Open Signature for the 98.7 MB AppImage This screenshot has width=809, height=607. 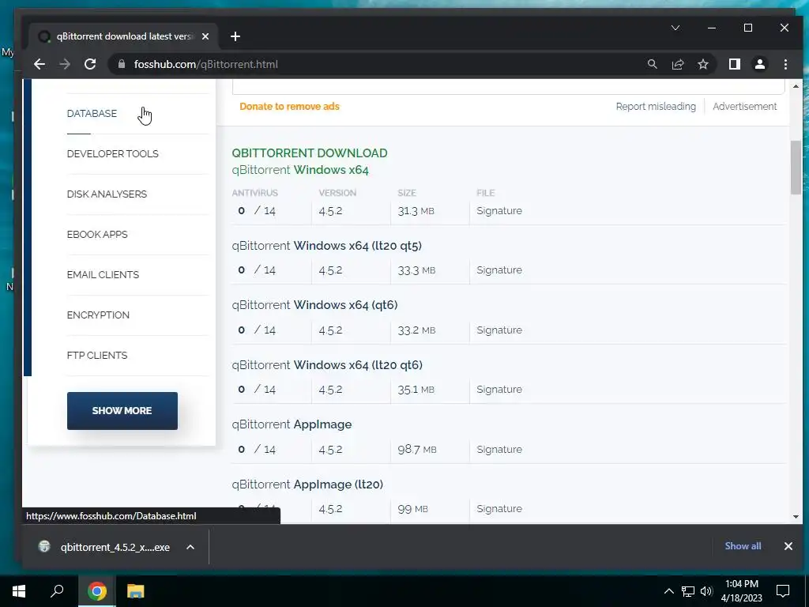pyautogui.click(x=499, y=449)
